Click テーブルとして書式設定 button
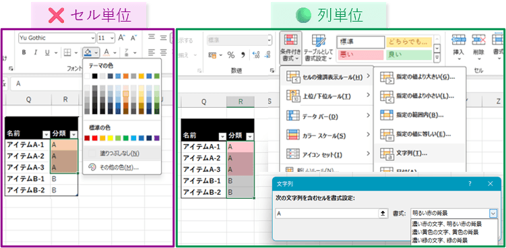Screen dimensions: 506x248 319,47
